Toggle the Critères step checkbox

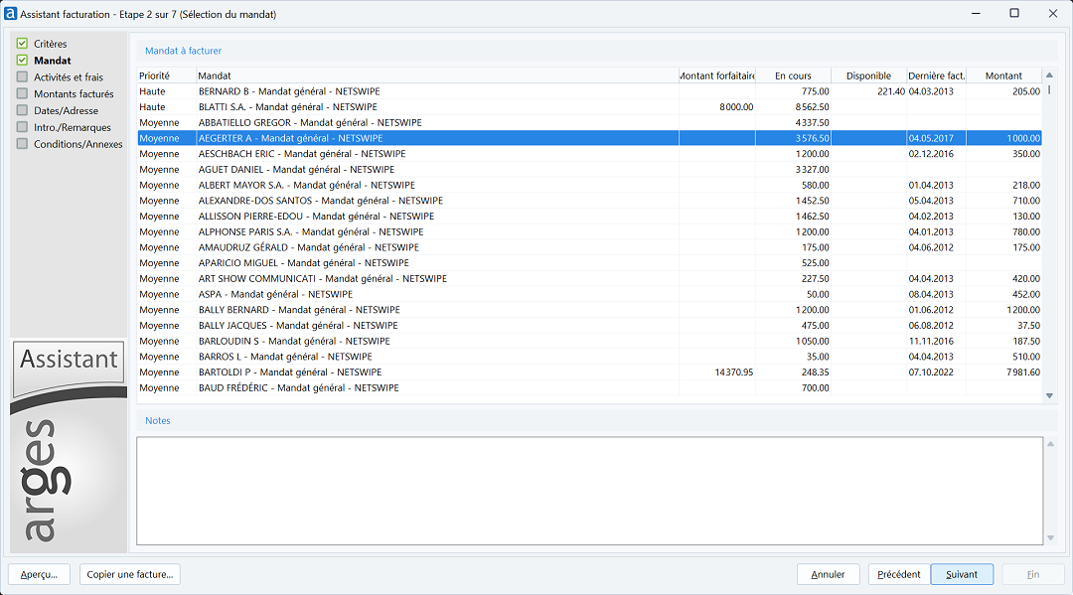[x=23, y=43]
